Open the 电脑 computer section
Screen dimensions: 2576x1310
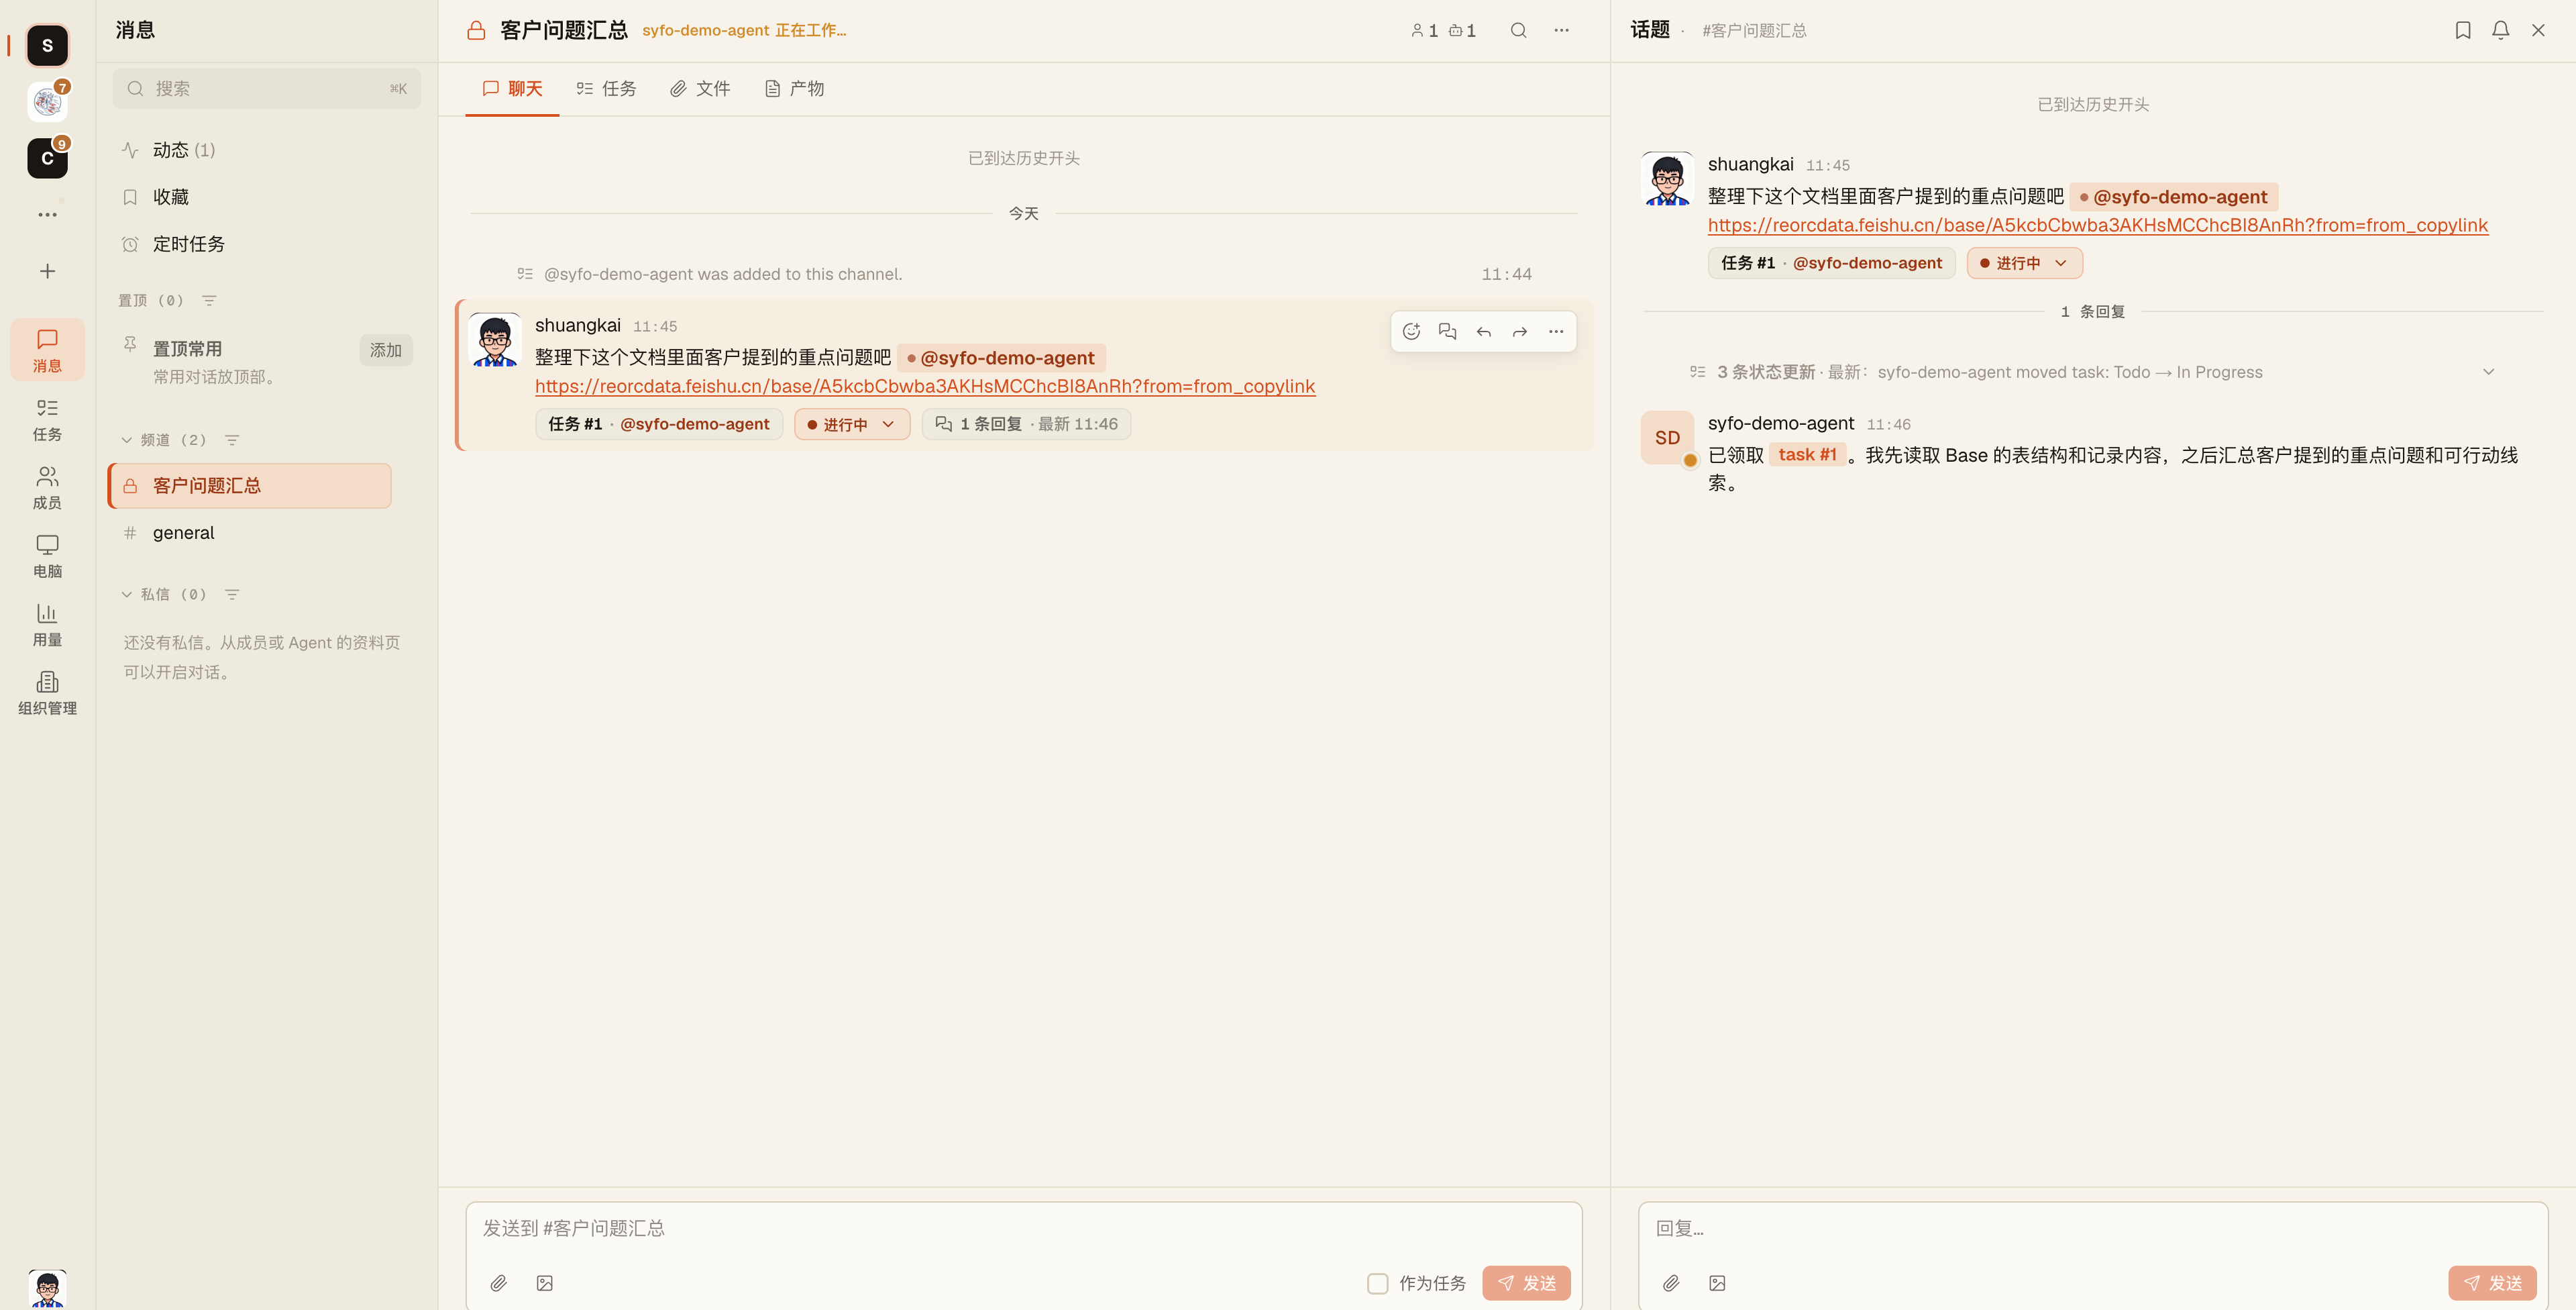tap(47, 556)
